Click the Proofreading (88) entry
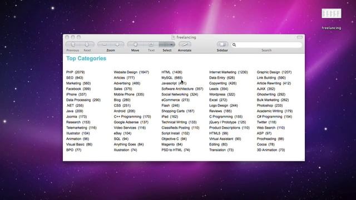Screen dimensions: 356x200 (x=270, y=139)
